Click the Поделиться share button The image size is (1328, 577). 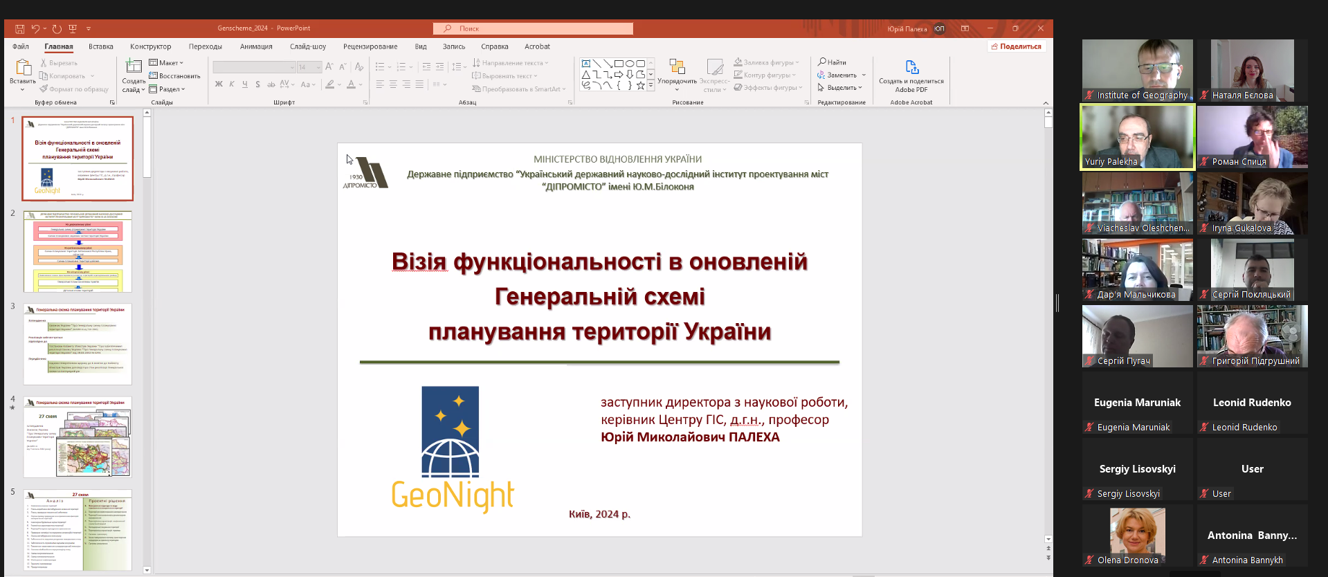coord(1017,46)
